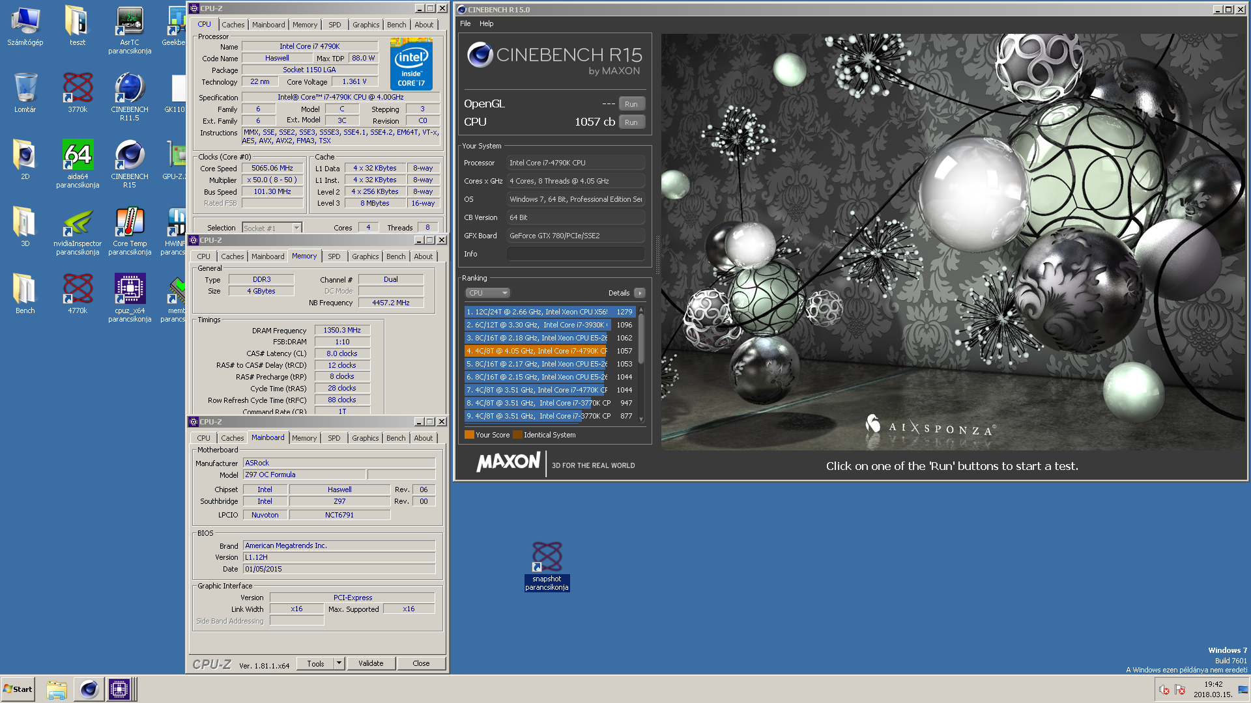This screenshot has height=703, width=1251.
Task: Launch cpuz_x64 parancsikonja shortcut
Action: [x=130, y=299]
